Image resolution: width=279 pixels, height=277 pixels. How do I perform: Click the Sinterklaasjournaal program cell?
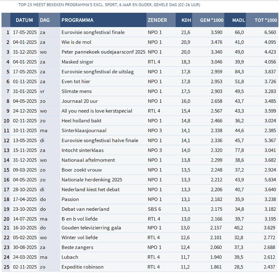pyautogui.click(x=84, y=131)
